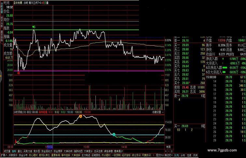Select the 资金驱动力 bottom tab
246x158 pixels.
click(x=47, y=151)
